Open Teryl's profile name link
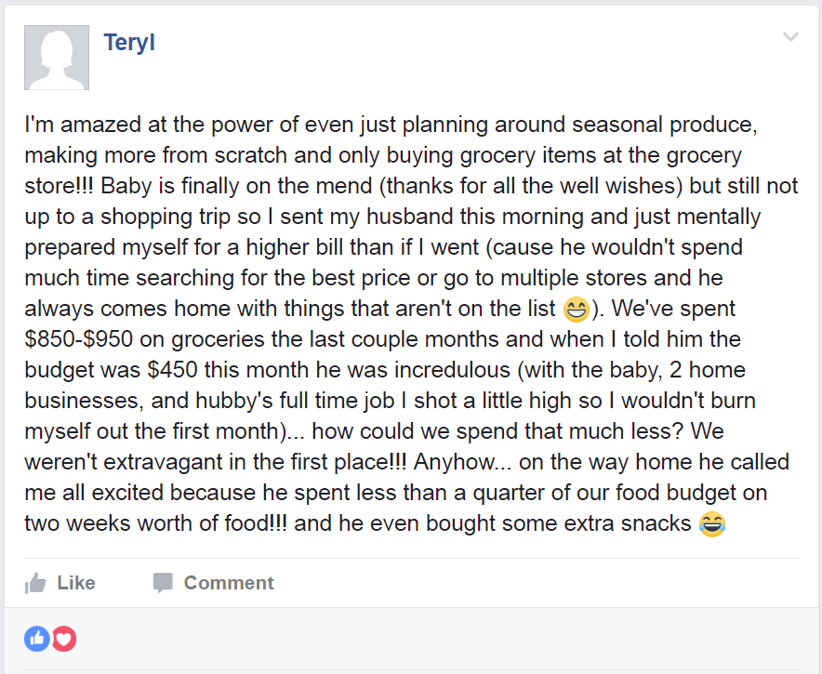822x674 pixels. [128, 43]
